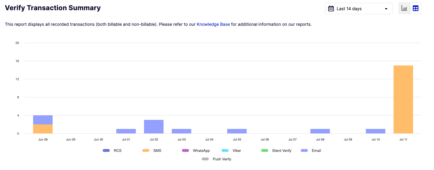Click the Email legend color swatch
434x170 pixels.
click(x=304, y=151)
